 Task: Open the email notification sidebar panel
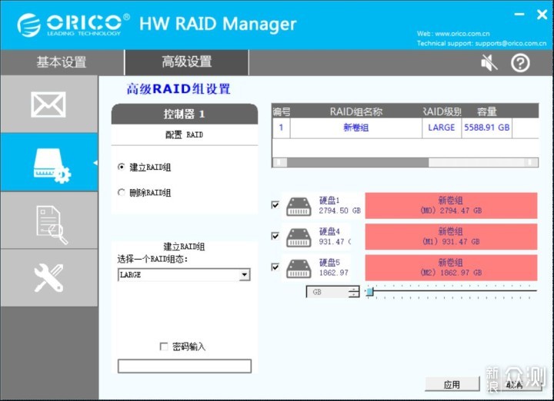(x=48, y=104)
